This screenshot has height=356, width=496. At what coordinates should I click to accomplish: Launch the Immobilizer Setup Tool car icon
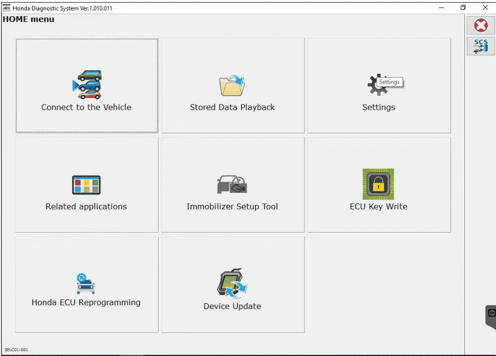[232, 185]
